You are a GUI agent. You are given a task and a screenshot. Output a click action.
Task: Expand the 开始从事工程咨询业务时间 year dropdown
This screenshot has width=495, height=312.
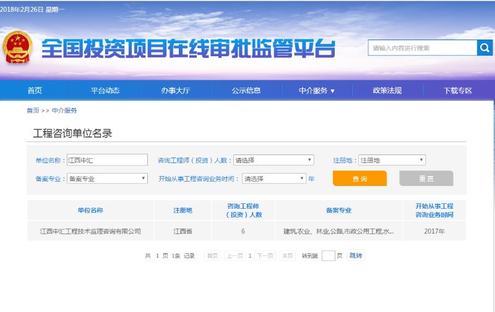point(273,179)
